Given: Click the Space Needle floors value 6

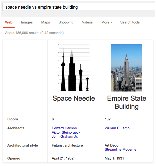Looking at the screenshot, I should click(53, 119).
